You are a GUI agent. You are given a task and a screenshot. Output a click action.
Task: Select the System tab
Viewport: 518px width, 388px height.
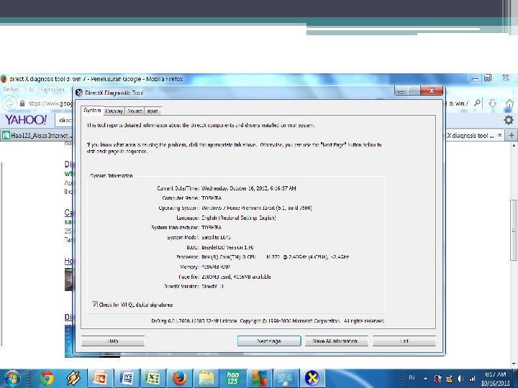[92, 111]
